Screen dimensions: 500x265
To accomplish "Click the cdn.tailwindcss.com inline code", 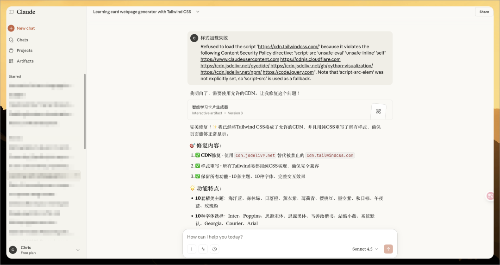I will point(330,156).
